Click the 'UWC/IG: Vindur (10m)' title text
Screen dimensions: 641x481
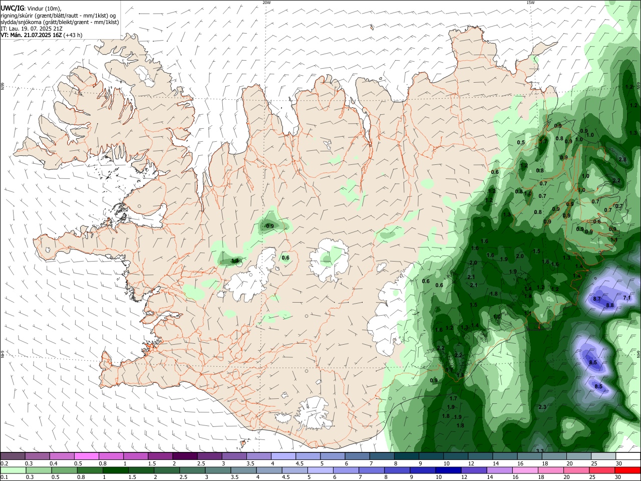pyautogui.click(x=31, y=9)
